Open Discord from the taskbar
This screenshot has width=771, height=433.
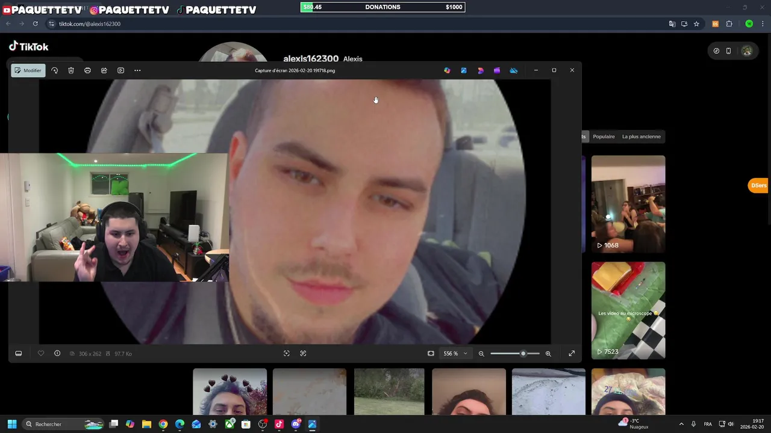pos(296,424)
